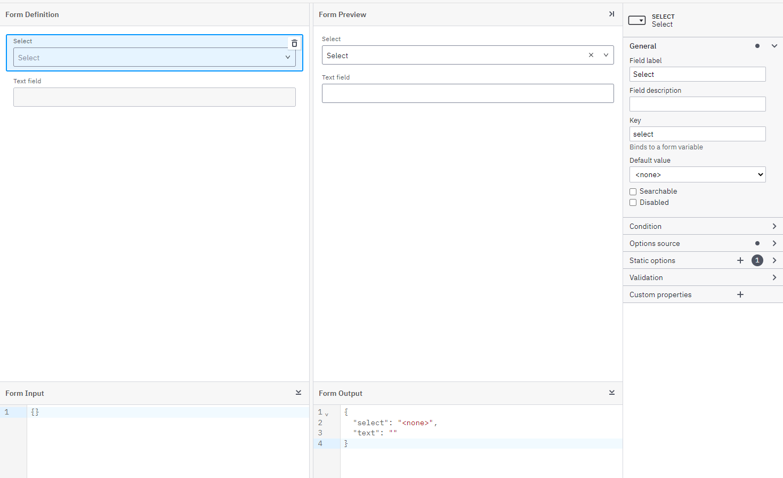Click the 'Binds to a form variable' link
This screenshot has height=478, width=783.
click(666, 147)
